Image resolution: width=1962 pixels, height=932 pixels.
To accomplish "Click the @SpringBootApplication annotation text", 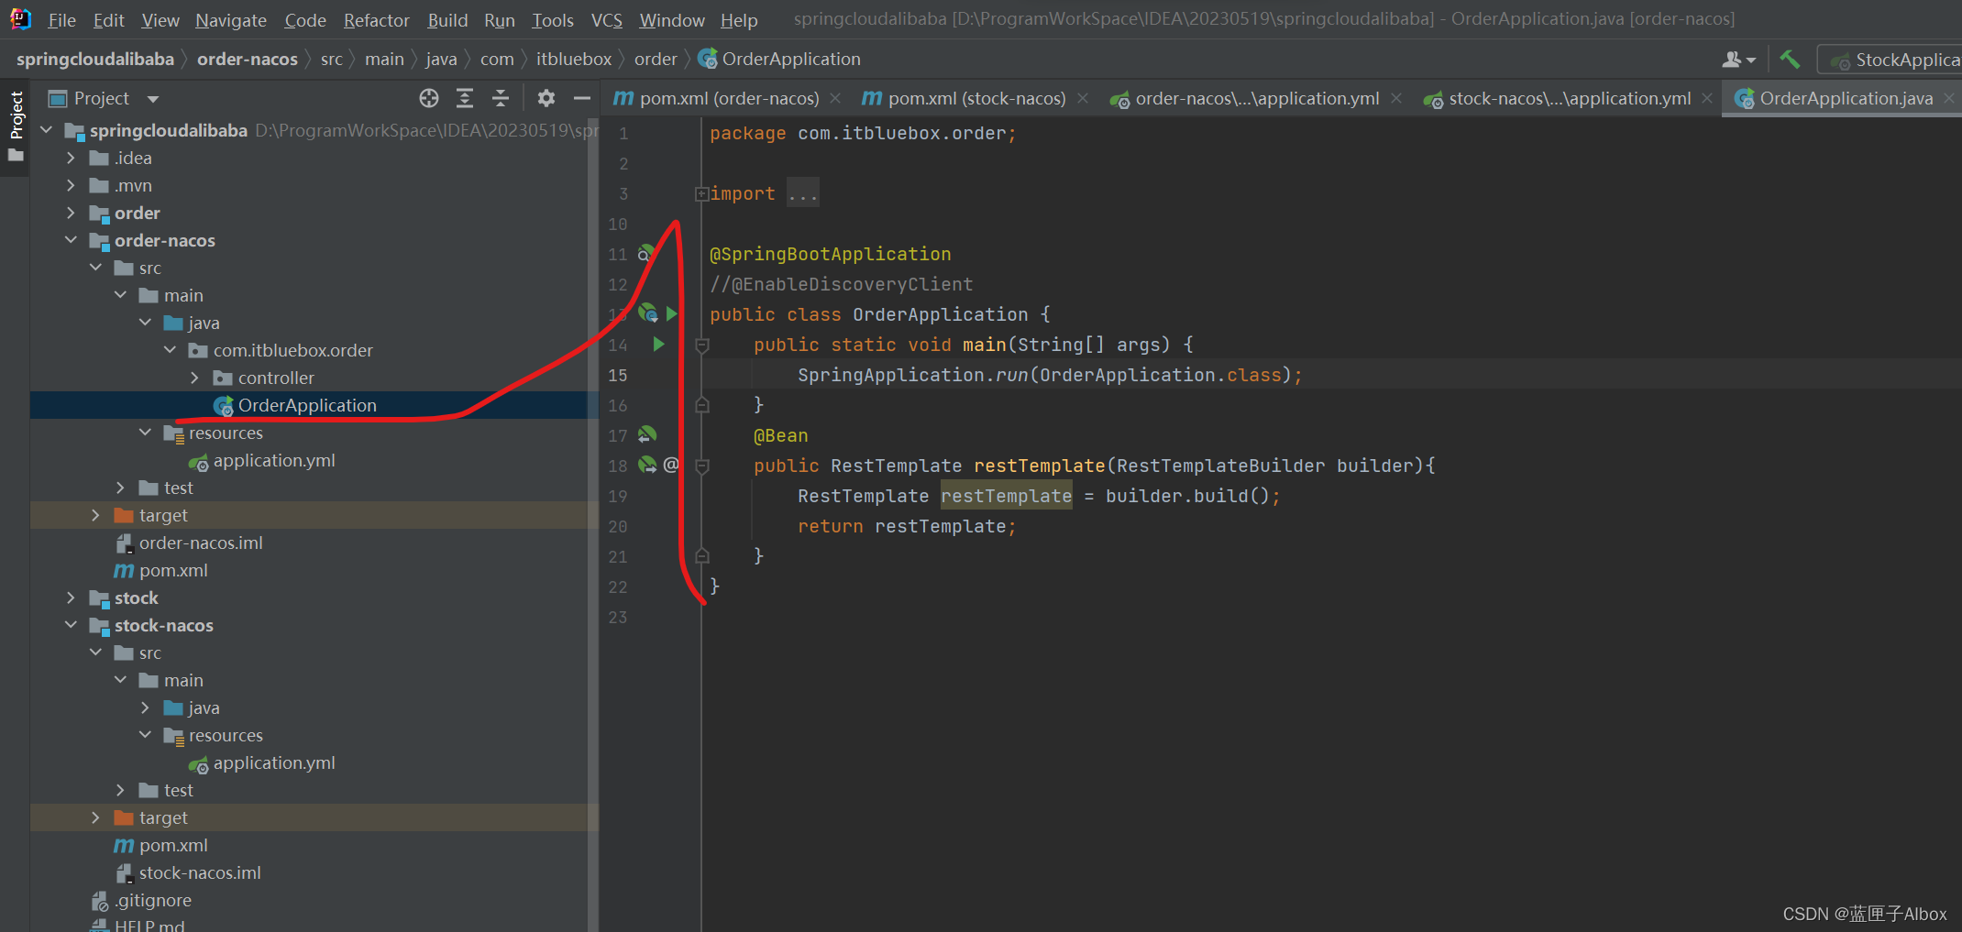I will [830, 254].
